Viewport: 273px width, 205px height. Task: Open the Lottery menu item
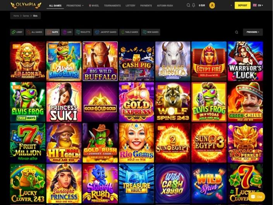click(130, 5)
